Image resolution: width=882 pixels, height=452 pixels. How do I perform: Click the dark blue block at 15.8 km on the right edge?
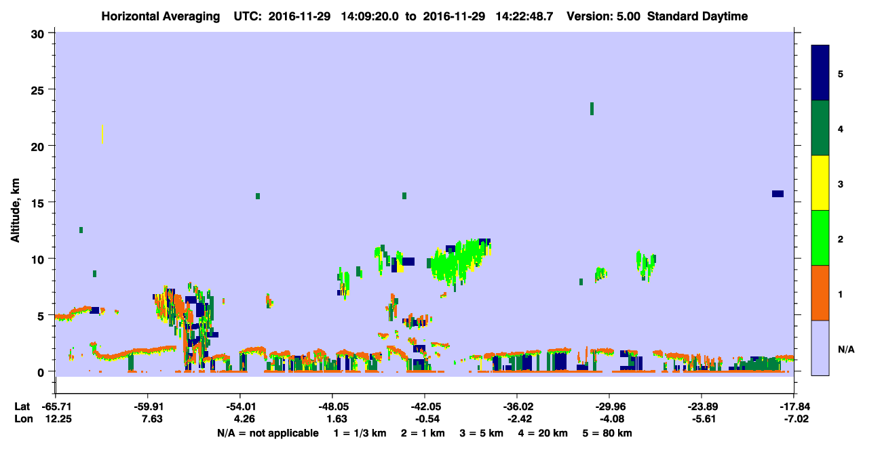tap(778, 194)
